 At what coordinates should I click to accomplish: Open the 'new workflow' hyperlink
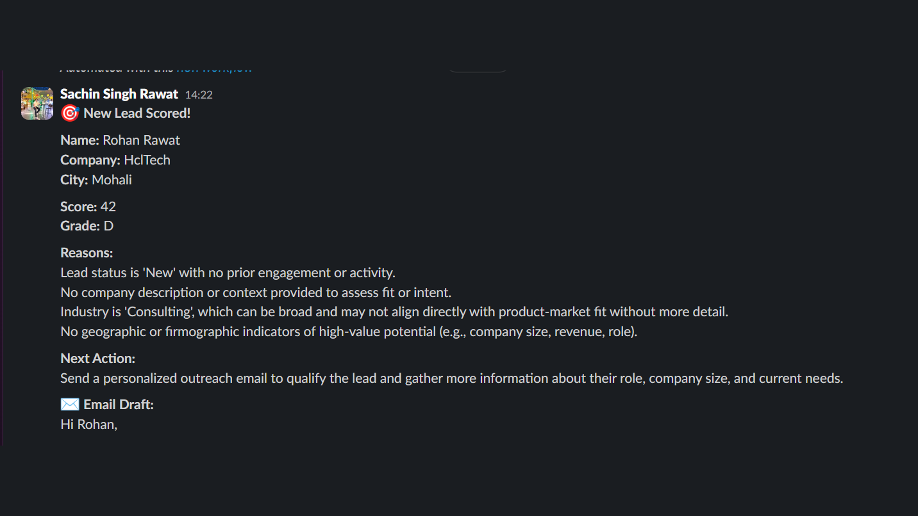point(214,67)
